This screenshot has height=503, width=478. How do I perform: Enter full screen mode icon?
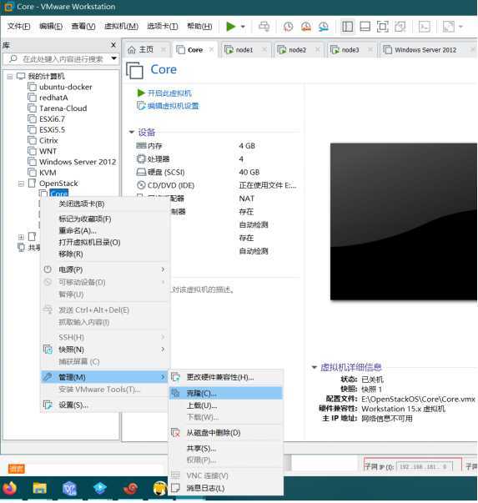[x=382, y=27]
